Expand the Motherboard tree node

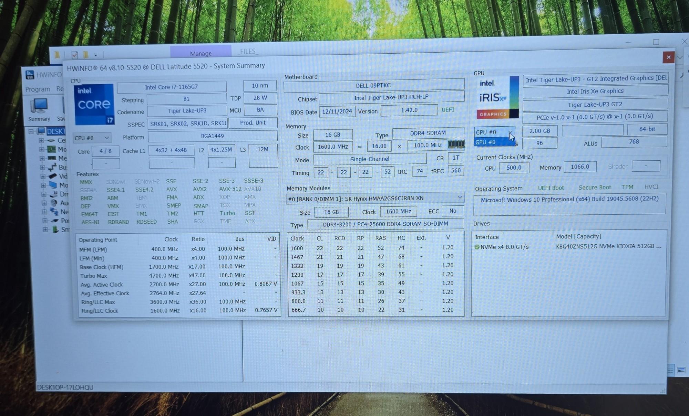click(42, 149)
